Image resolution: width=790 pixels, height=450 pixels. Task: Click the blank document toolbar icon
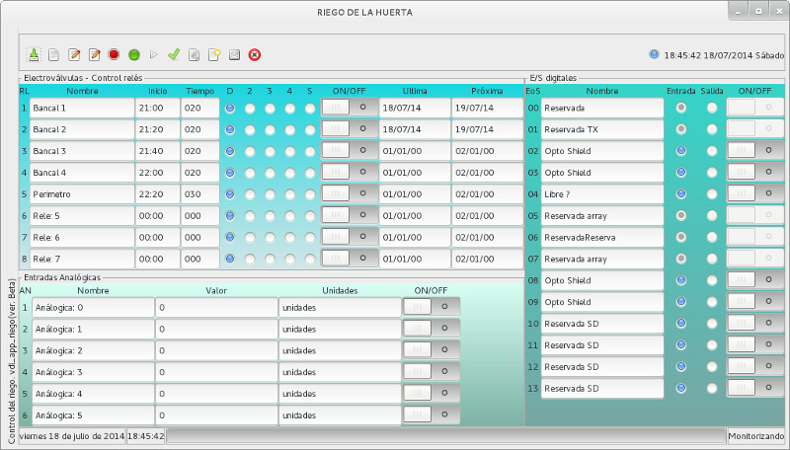click(x=54, y=55)
